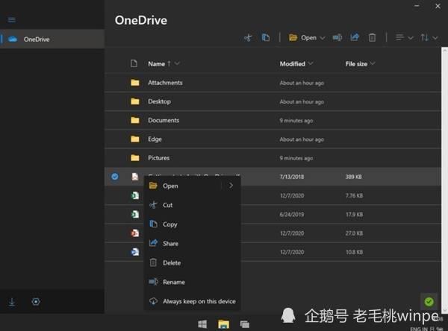Click the 6/24/2019 modified date cell
This screenshot has width=448, height=331.
pos(292,215)
